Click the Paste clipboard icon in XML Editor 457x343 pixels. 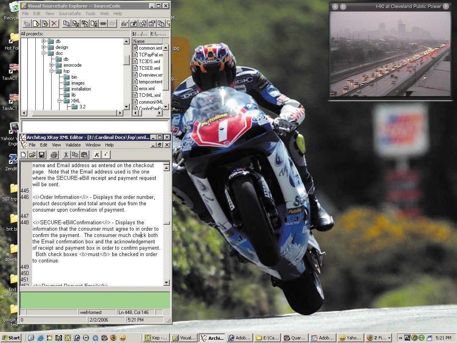[x=84, y=155]
